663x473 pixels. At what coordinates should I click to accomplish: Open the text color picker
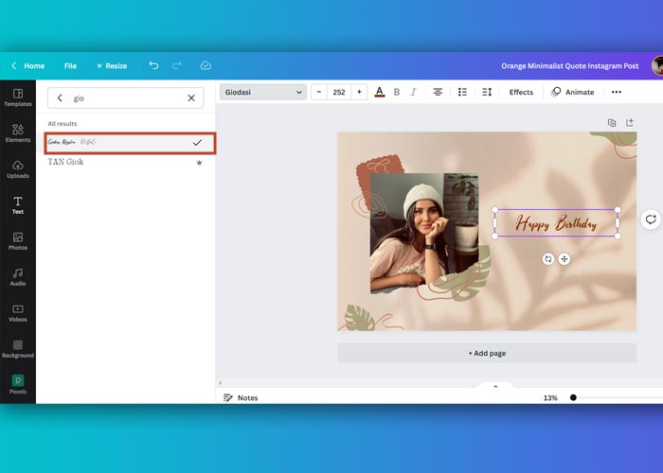(x=380, y=92)
